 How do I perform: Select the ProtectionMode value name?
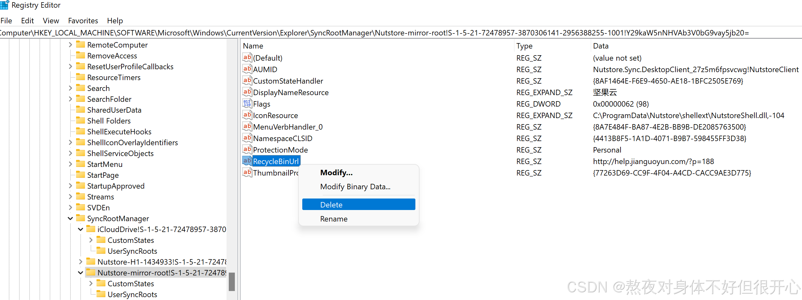pos(280,150)
